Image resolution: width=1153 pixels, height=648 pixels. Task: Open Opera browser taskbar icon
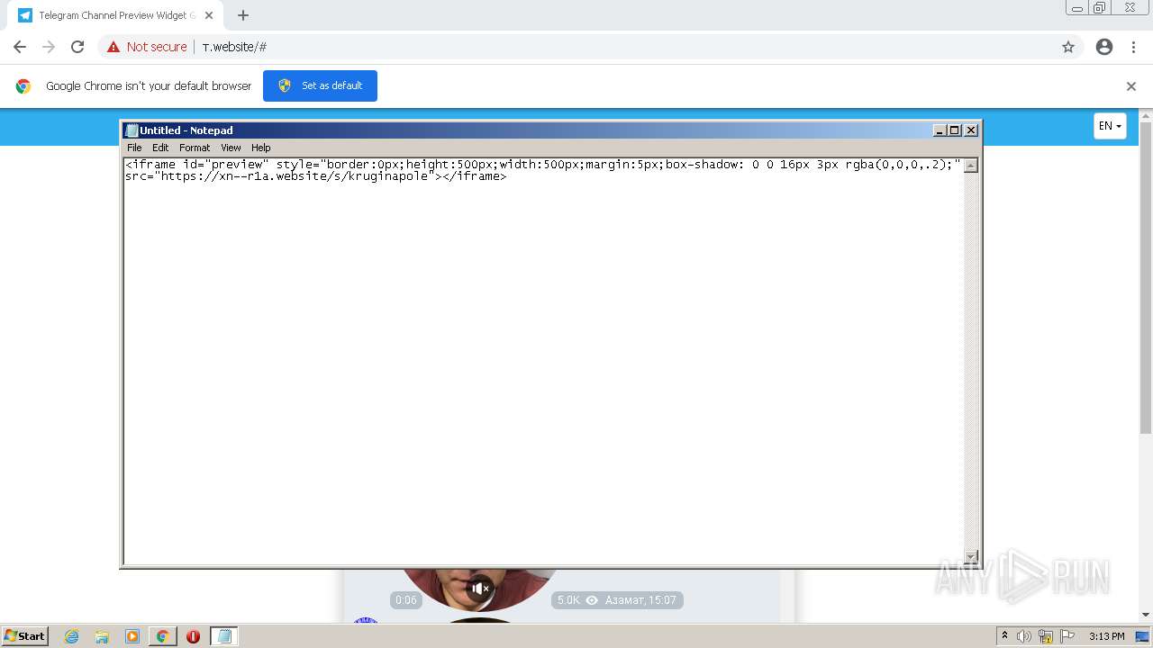click(193, 636)
